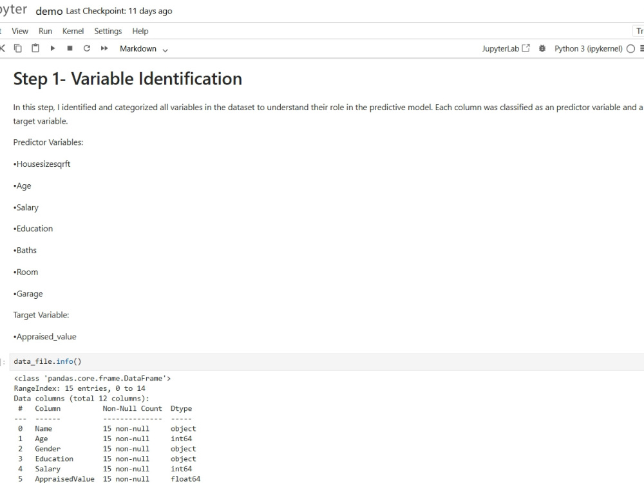Click the Baths bullet line
The height and width of the screenshot is (483, 644).
click(24, 251)
